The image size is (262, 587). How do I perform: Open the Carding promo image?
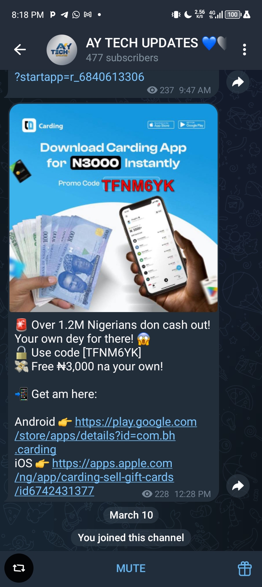tap(114, 208)
